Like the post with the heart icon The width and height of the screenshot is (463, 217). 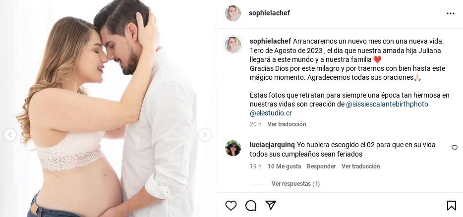click(x=231, y=206)
